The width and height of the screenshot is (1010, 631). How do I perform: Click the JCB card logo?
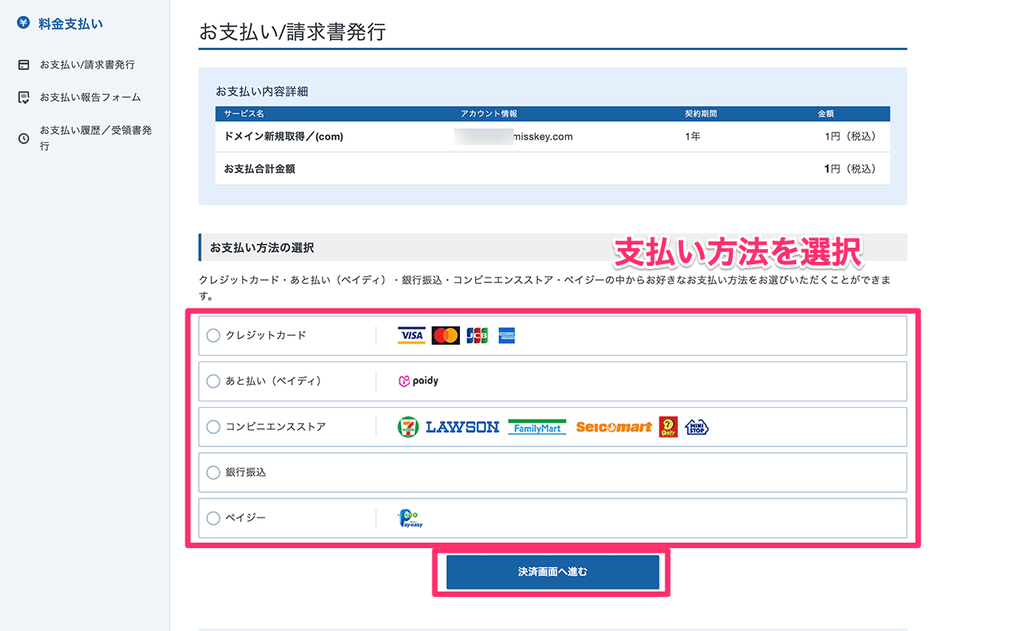pos(477,336)
